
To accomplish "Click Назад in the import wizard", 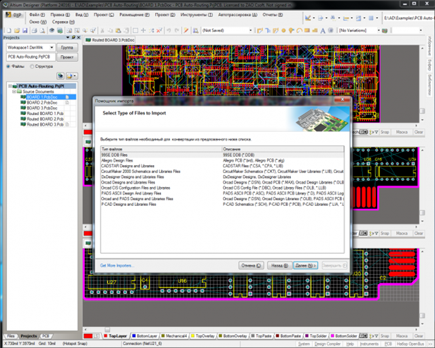I will (x=279, y=266).
